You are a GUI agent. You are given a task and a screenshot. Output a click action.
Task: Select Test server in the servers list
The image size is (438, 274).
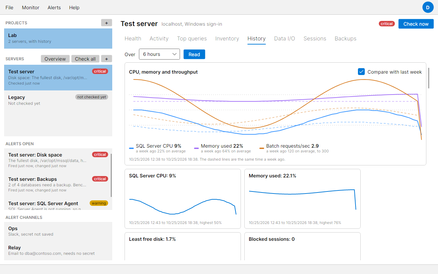tap(58, 77)
